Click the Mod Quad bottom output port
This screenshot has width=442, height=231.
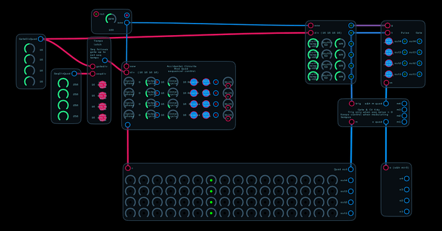127,124
